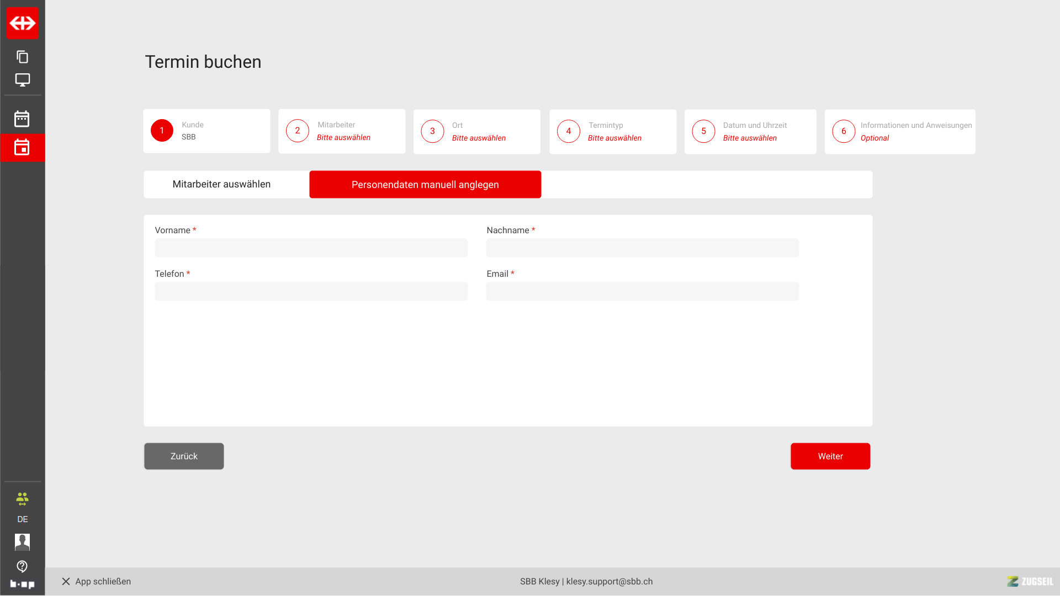Click the SBB logo icon

pos(23,23)
